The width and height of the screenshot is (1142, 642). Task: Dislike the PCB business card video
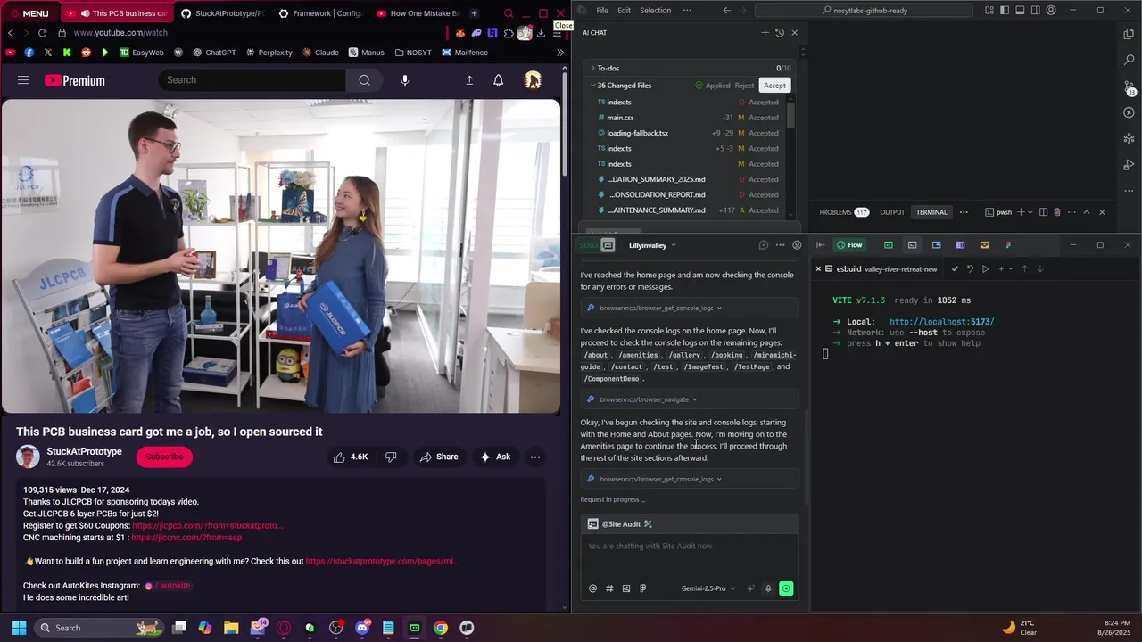[391, 457]
